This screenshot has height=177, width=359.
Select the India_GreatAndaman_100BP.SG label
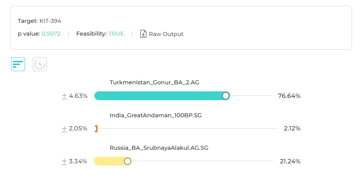(x=156, y=116)
